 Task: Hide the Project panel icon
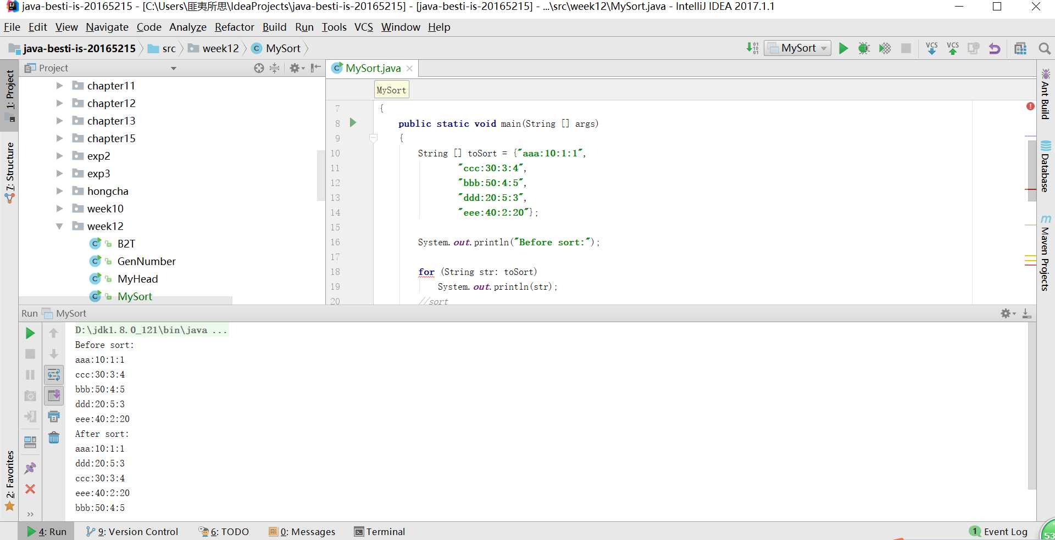[x=315, y=68]
